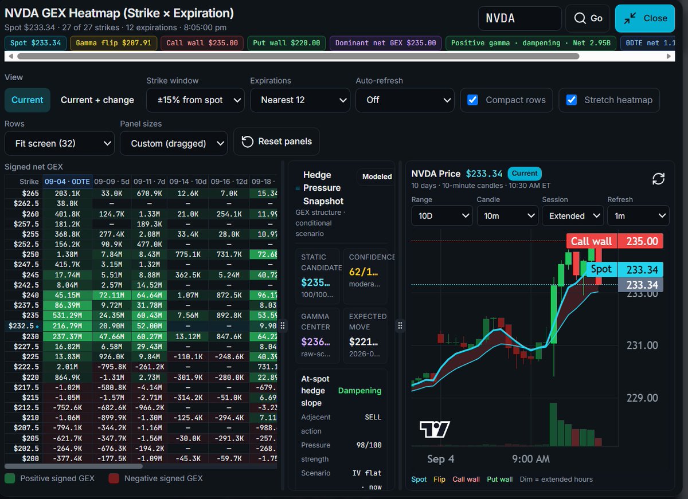The width and height of the screenshot is (688, 499).
Task: Refresh the NVDA Price chart
Action: pos(659,179)
